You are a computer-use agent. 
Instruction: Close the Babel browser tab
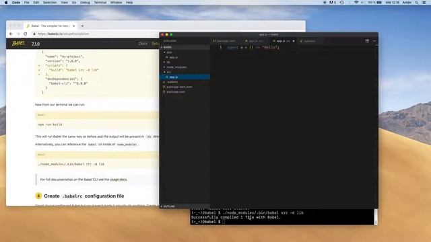tap(73, 26)
